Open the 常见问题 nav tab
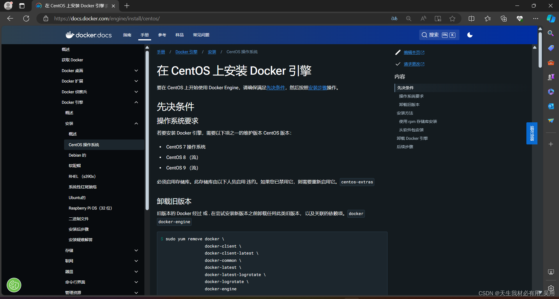The width and height of the screenshot is (559, 299). click(x=201, y=35)
